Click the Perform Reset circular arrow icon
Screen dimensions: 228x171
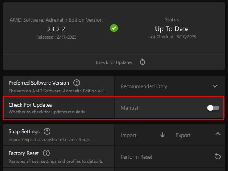[x=218, y=156]
